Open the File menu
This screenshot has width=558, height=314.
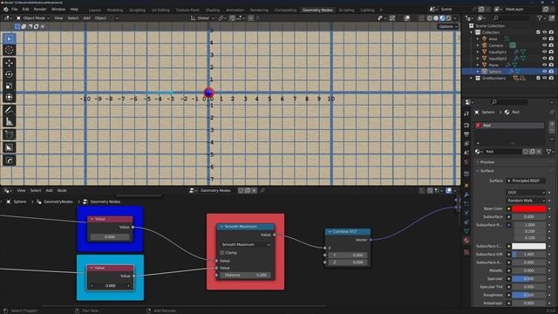[15, 10]
